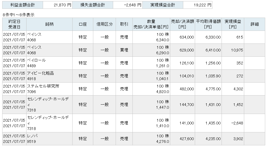This screenshot has height=147, width=266.
Task: Click the settlement amount 144,700
Action: point(183,105)
